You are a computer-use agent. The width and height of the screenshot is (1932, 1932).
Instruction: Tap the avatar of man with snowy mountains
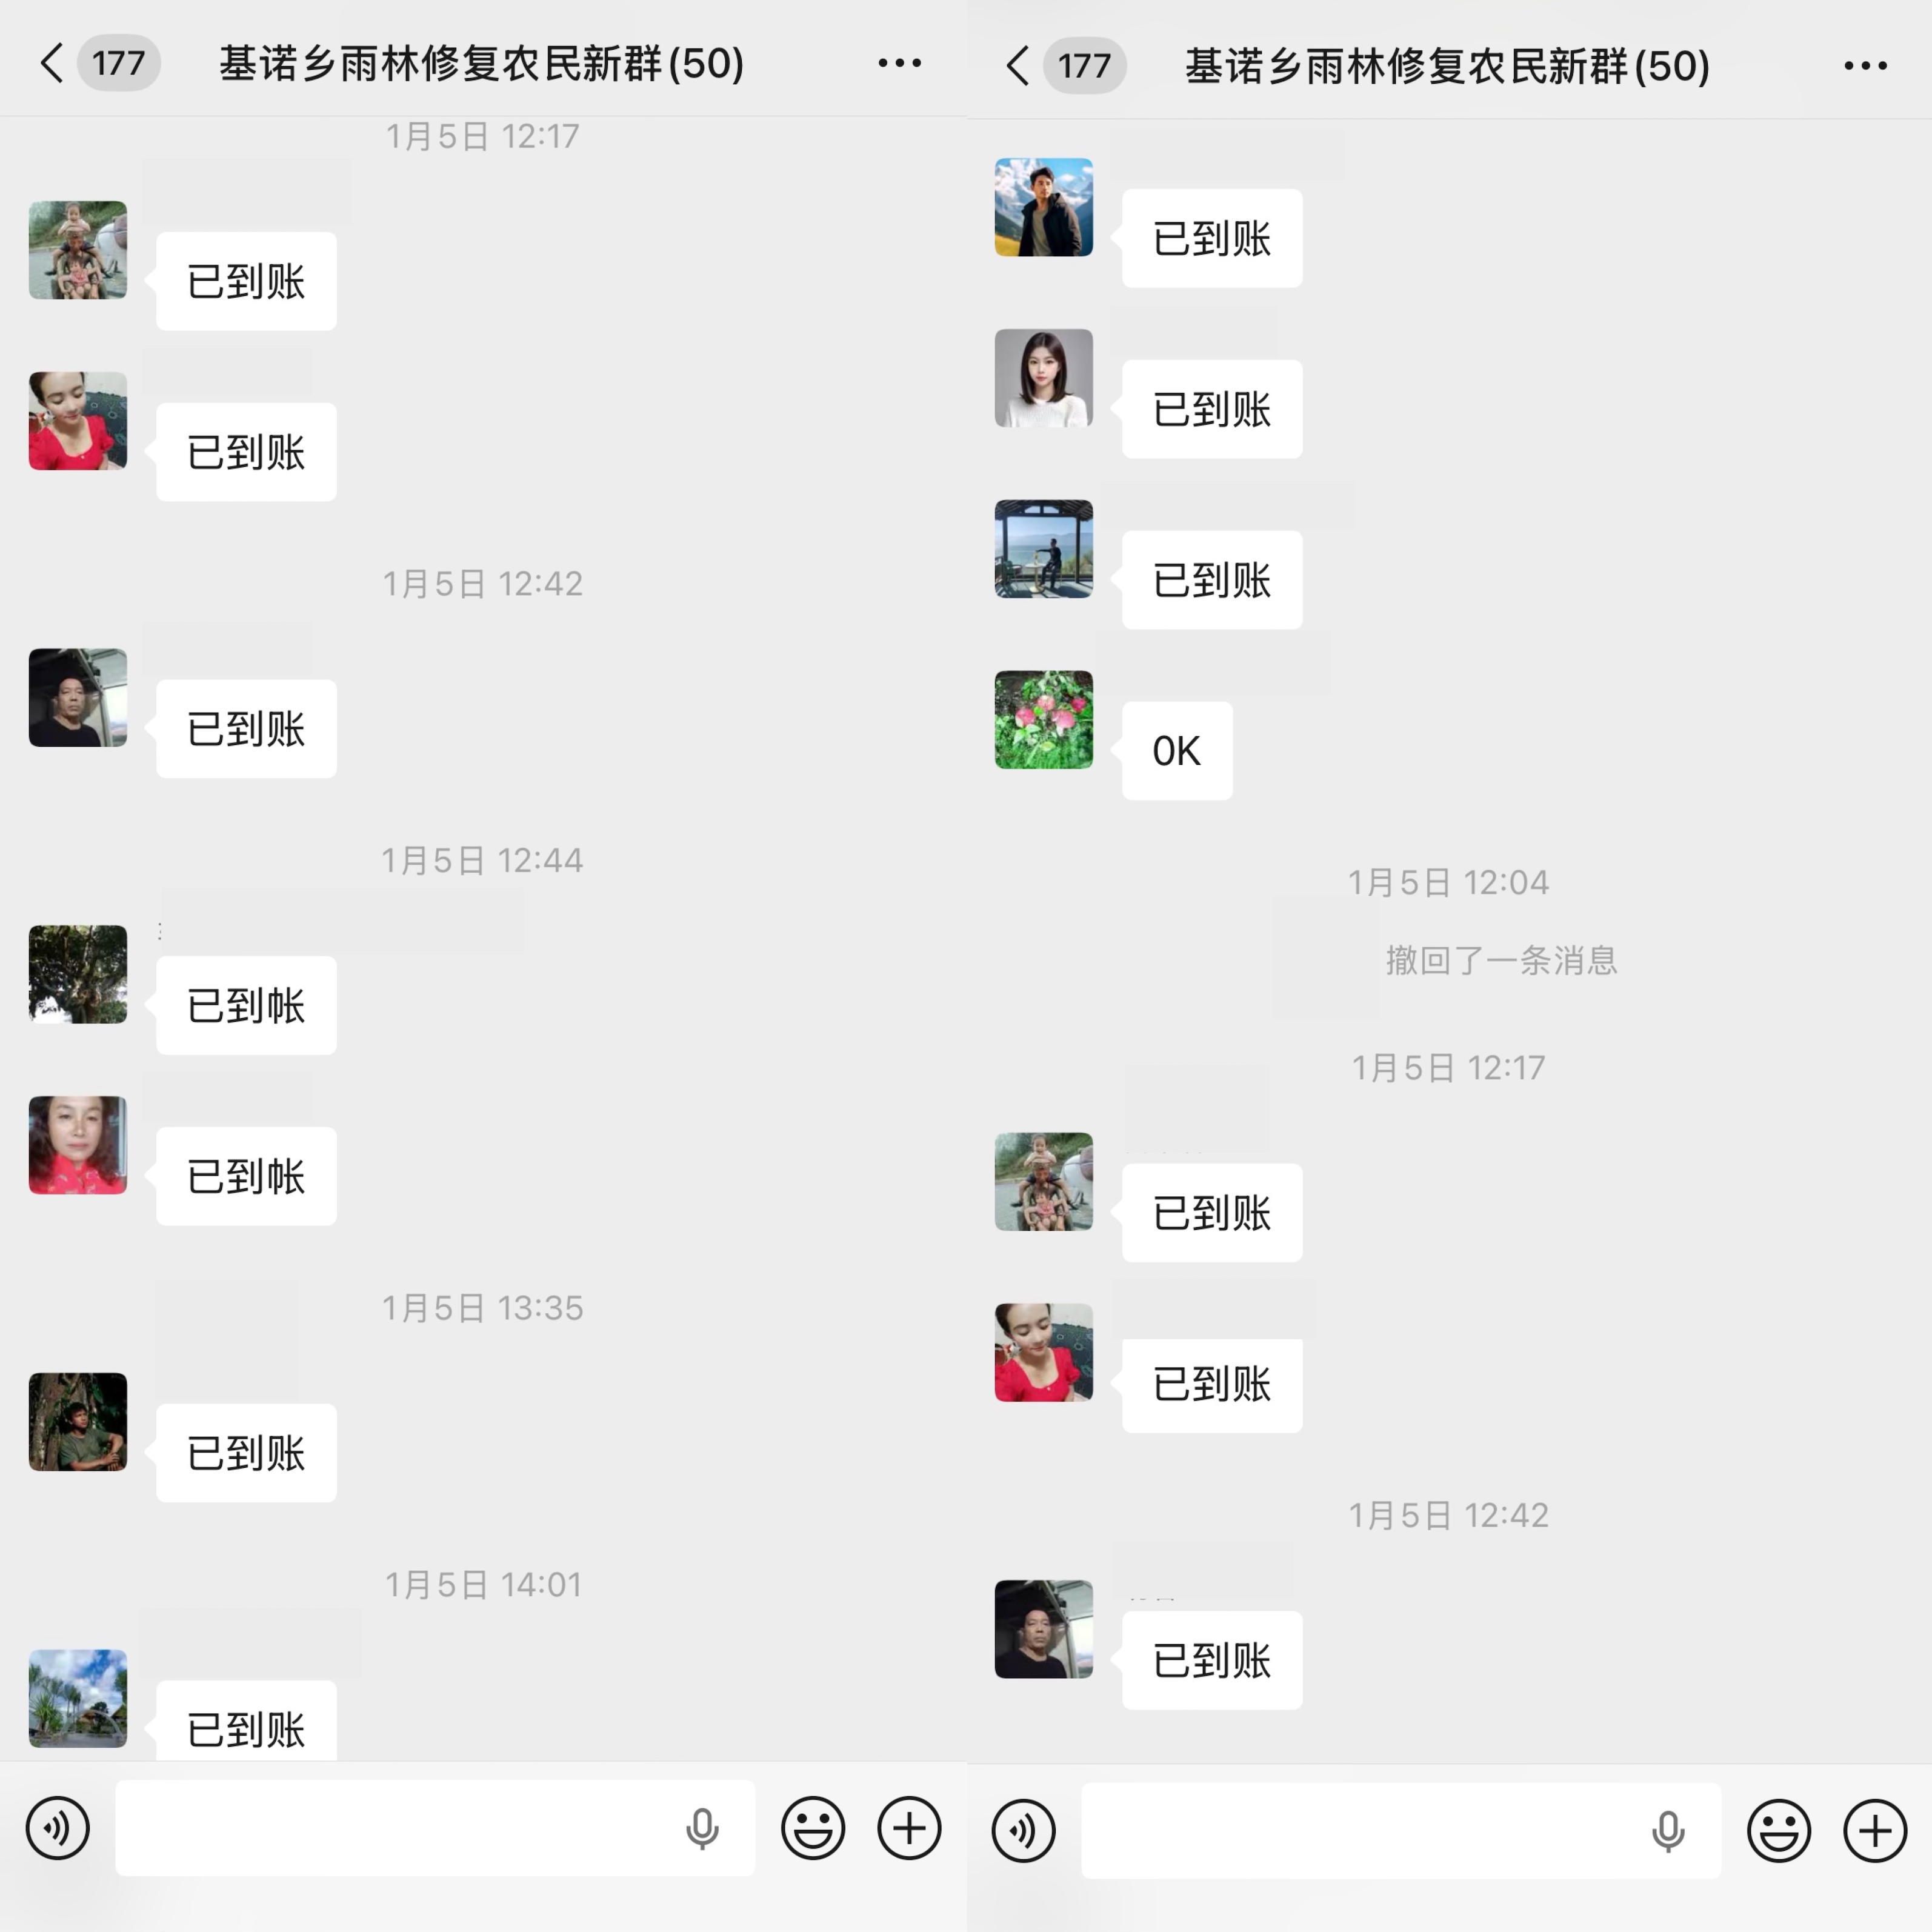click(1044, 208)
